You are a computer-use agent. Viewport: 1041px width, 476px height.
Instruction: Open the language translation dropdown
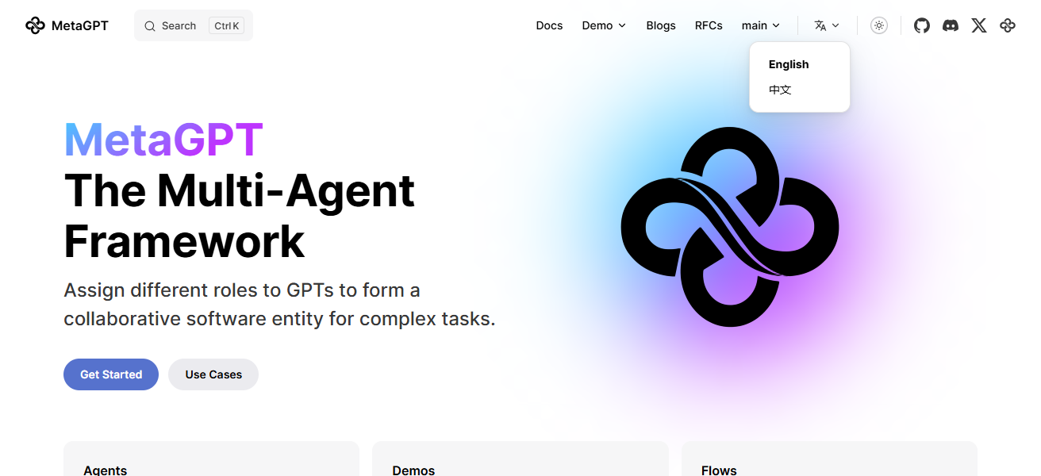(827, 25)
